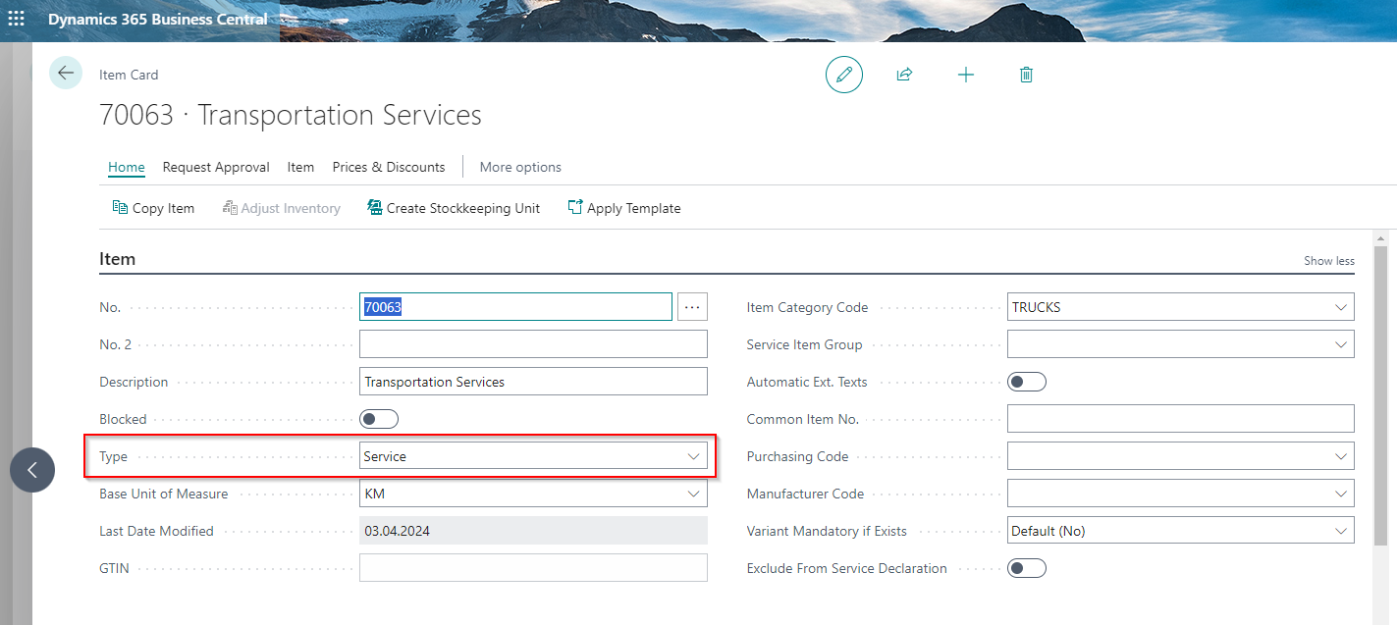This screenshot has width=1397, height=625.
Task: Click Apply Template in the toolbar
Action: click(624, 207)
